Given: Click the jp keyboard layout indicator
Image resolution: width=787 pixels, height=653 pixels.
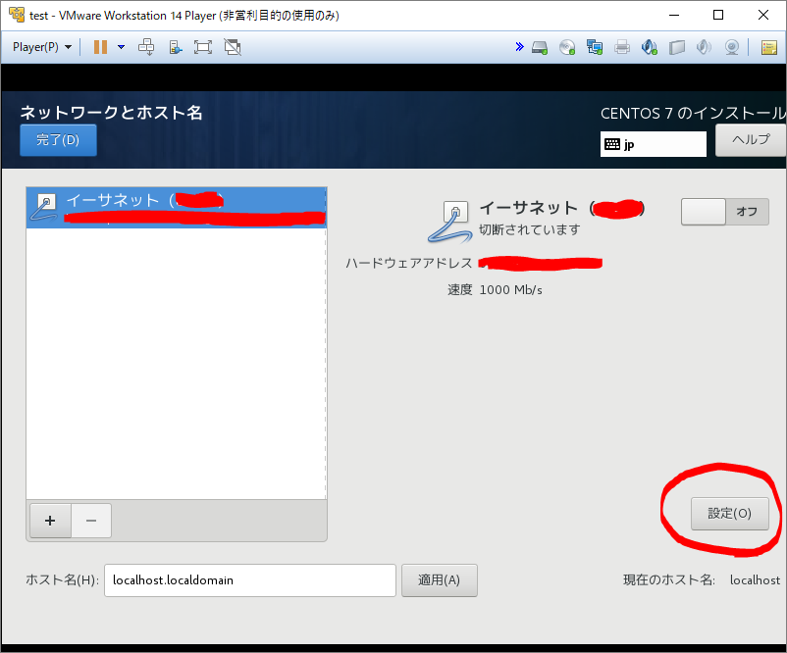Looking at the screenshot, I should [x=653, y=144].
